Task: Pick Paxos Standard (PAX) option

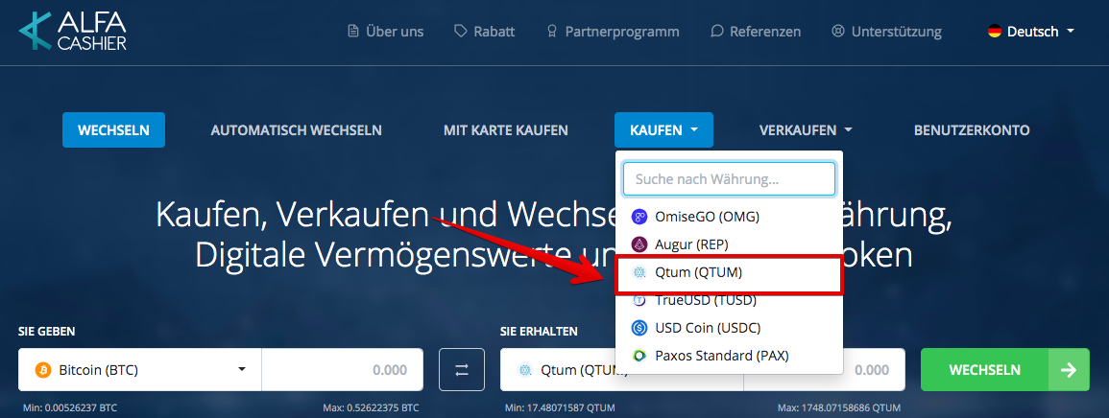Action: 729,356
